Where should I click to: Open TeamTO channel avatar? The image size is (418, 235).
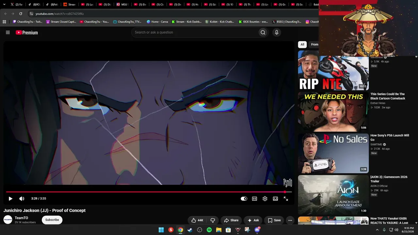tap(8, 220)
